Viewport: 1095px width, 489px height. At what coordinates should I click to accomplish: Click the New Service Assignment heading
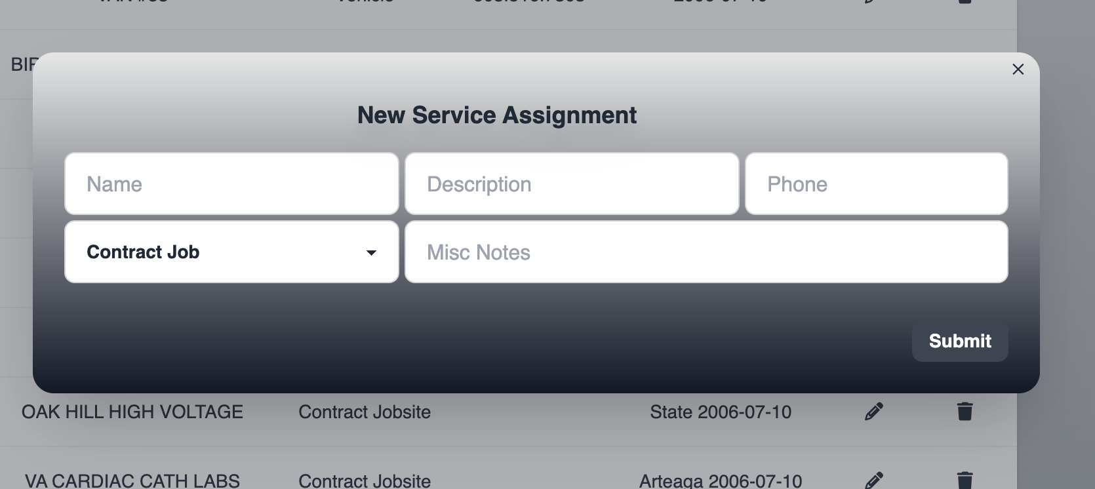pos(497,115)
